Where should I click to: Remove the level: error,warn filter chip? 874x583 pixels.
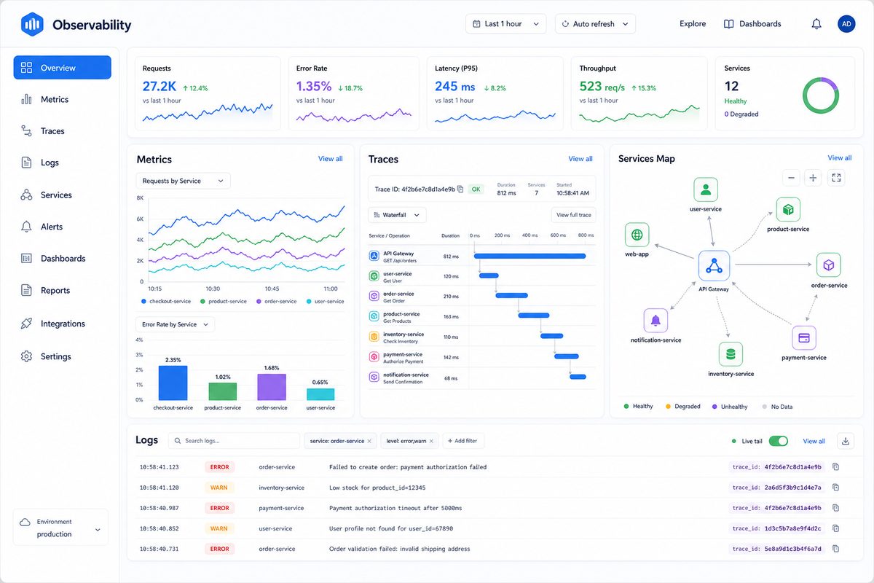click(431, 441)
